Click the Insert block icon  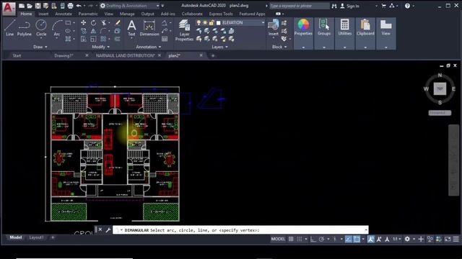tap(273, 27)
